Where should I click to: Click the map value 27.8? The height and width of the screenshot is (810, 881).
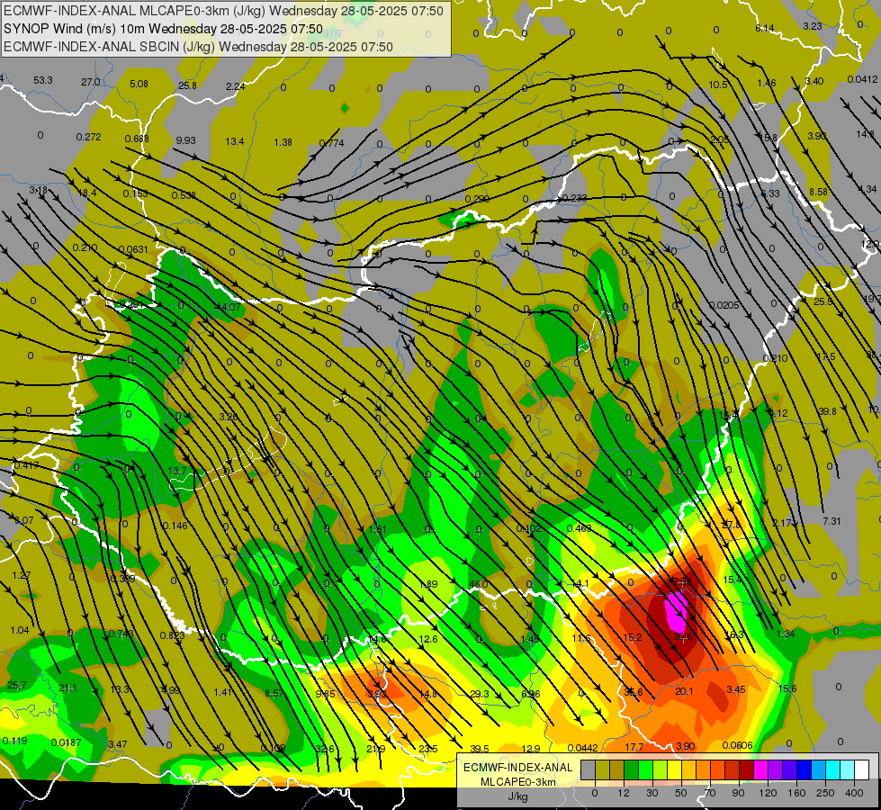coord(731,525)
